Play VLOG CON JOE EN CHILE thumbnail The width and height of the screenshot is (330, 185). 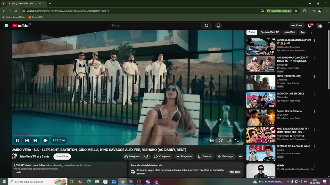click(x=261, y=100)
